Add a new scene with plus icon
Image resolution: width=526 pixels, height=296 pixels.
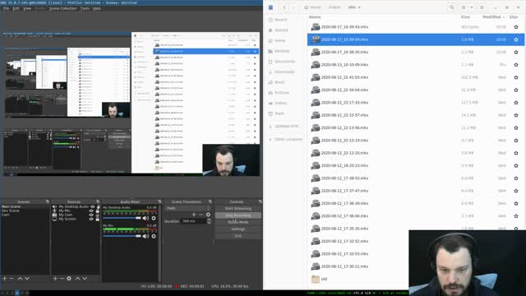point(5,278)
